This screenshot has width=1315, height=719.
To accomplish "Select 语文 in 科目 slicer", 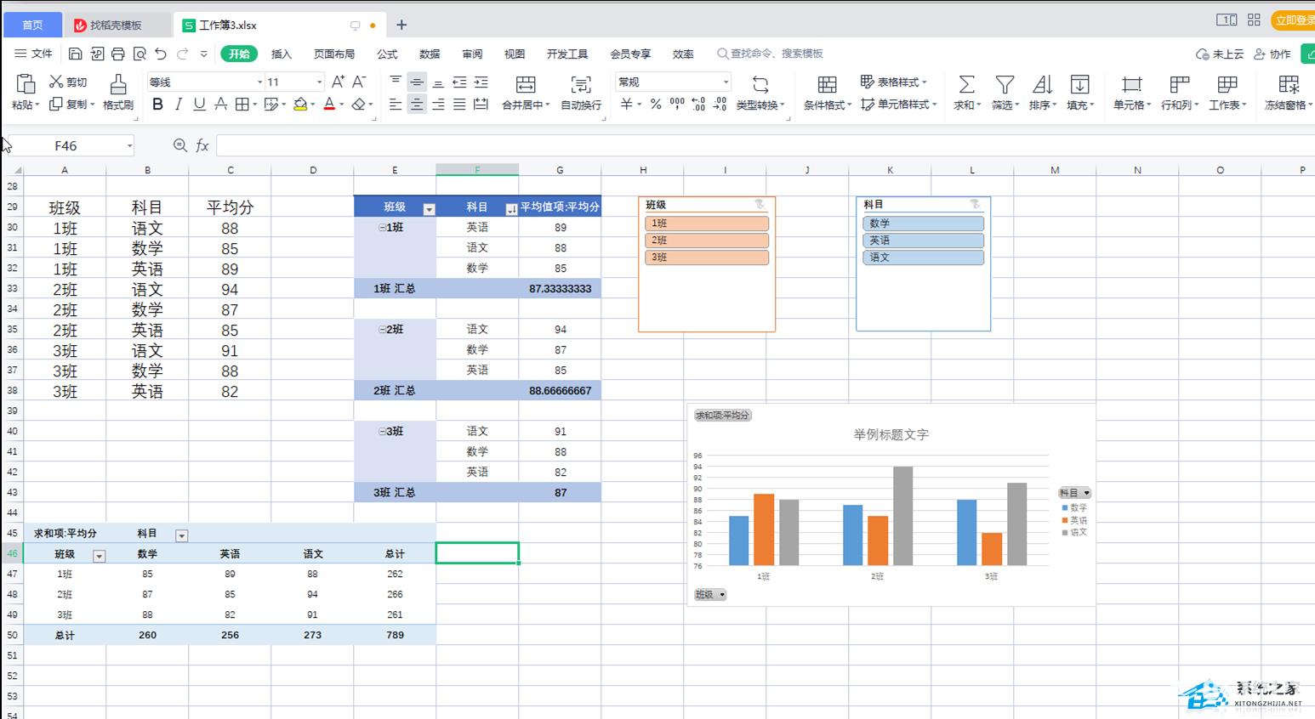I will [x=923, y=258].
